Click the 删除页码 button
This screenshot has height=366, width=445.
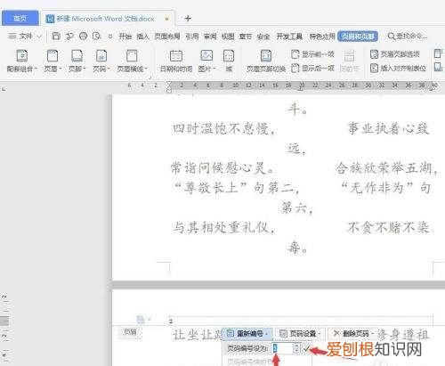[353, 334]
